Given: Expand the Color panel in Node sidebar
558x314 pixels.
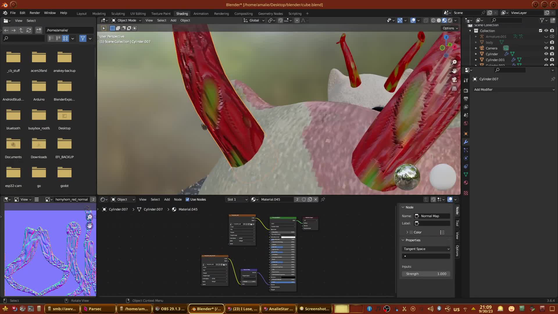Looking at the screenshot, I should point(407,232).
